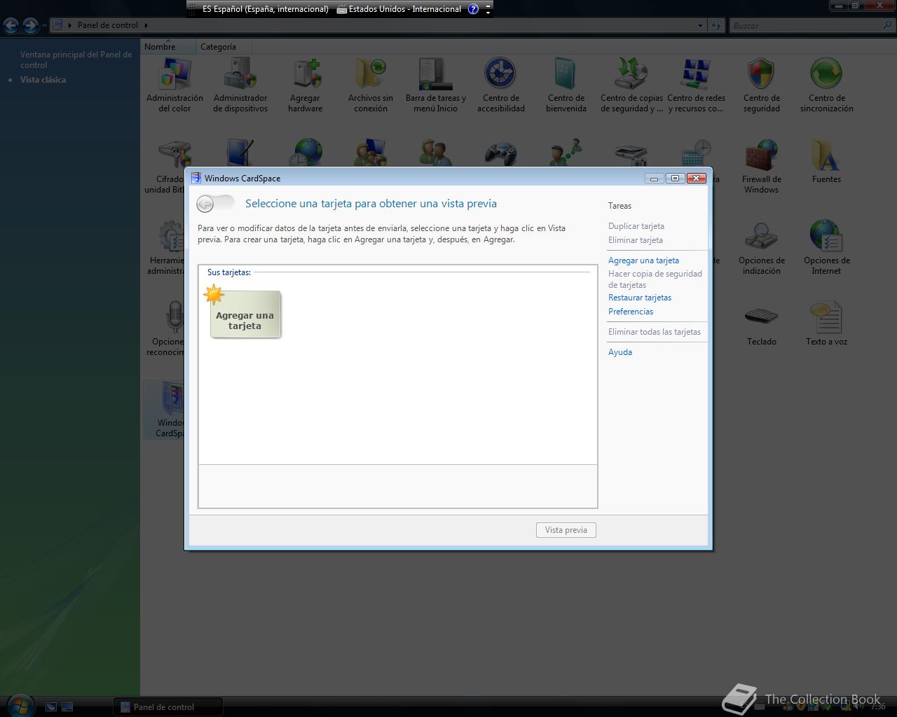Viewport: 897px width, 717px height.
Task: Open Centro de seguridad icon
Action: pyautogui.click(x=762, y=85)
